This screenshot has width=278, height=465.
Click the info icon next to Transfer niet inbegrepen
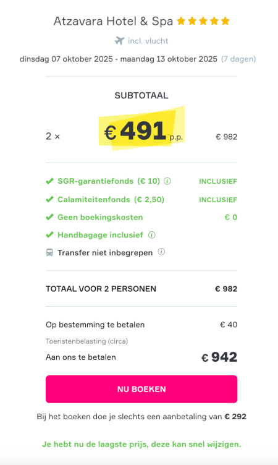click(x=161, y=252)
